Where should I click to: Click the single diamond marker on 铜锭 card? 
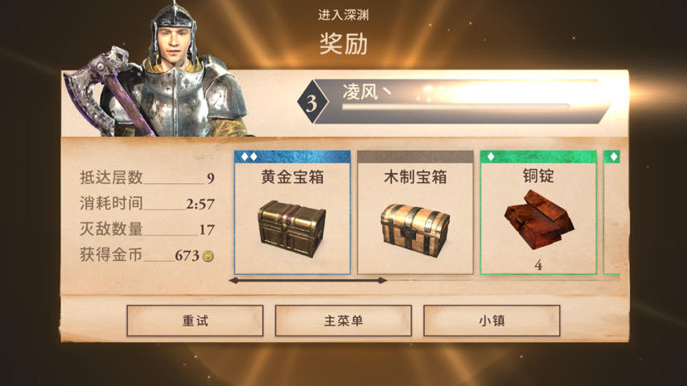[491, 157]
